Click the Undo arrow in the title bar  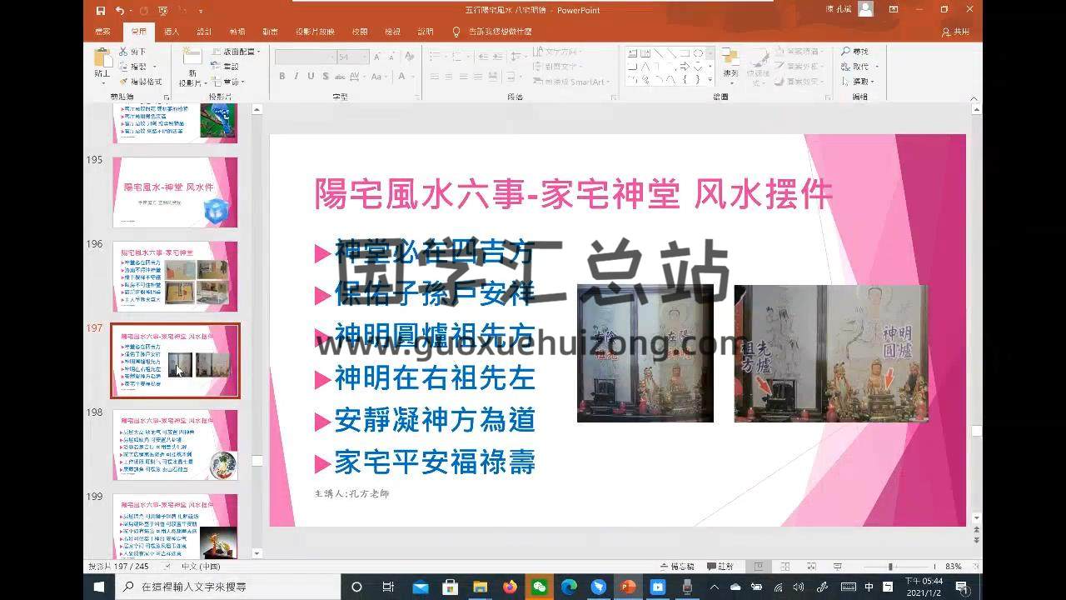point(121,11)
